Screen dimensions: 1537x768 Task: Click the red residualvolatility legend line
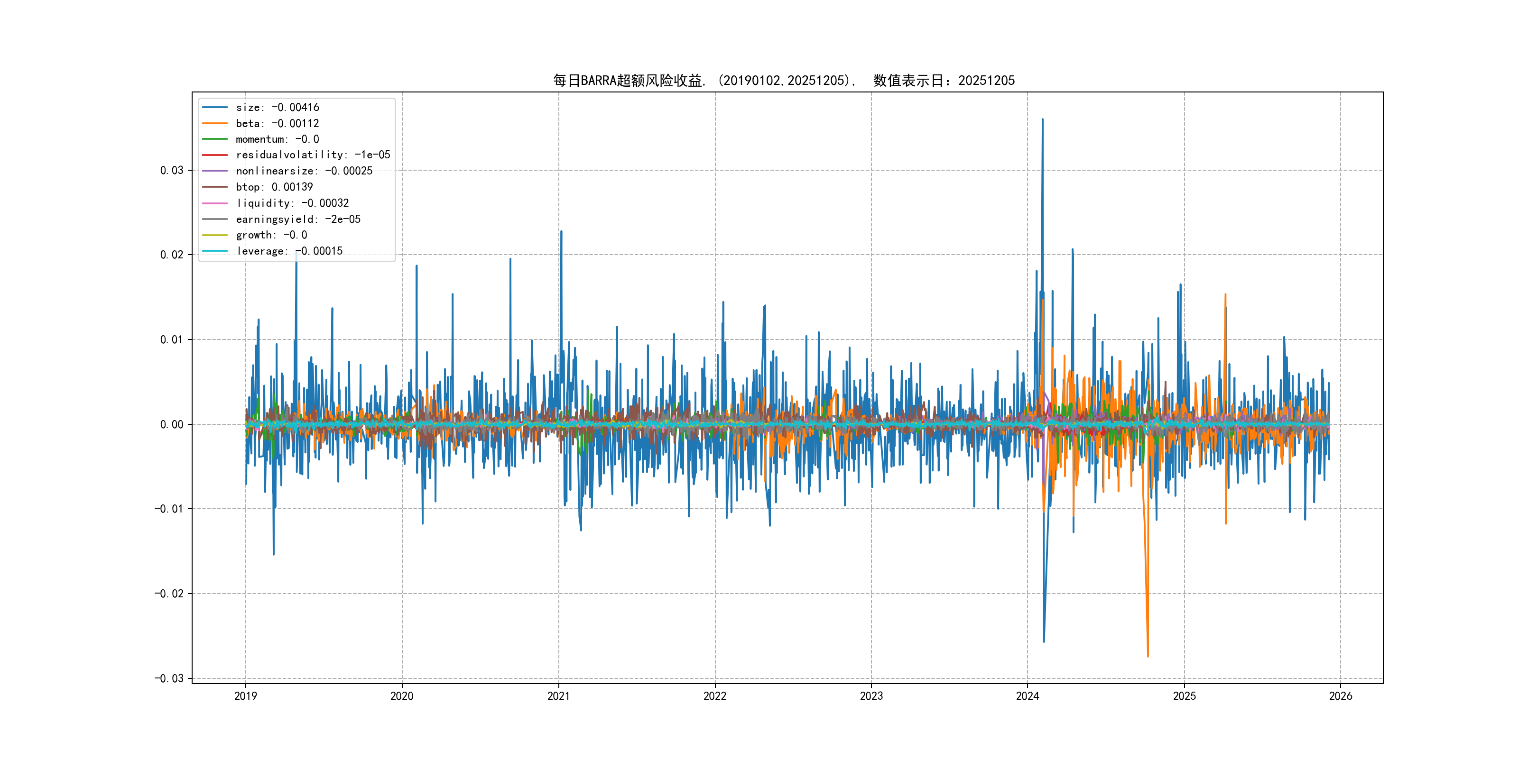point(215,155)
